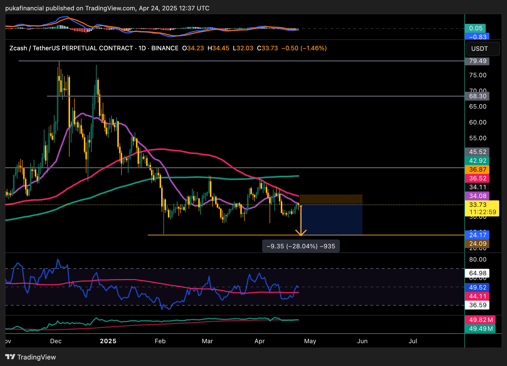Select the blue 24.17 target price label
This screenshot has height=366, width=507.
click(477, 235)
